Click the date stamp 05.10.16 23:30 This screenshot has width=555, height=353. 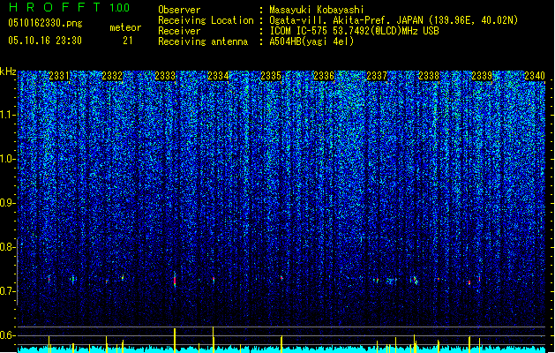point(45,41)
